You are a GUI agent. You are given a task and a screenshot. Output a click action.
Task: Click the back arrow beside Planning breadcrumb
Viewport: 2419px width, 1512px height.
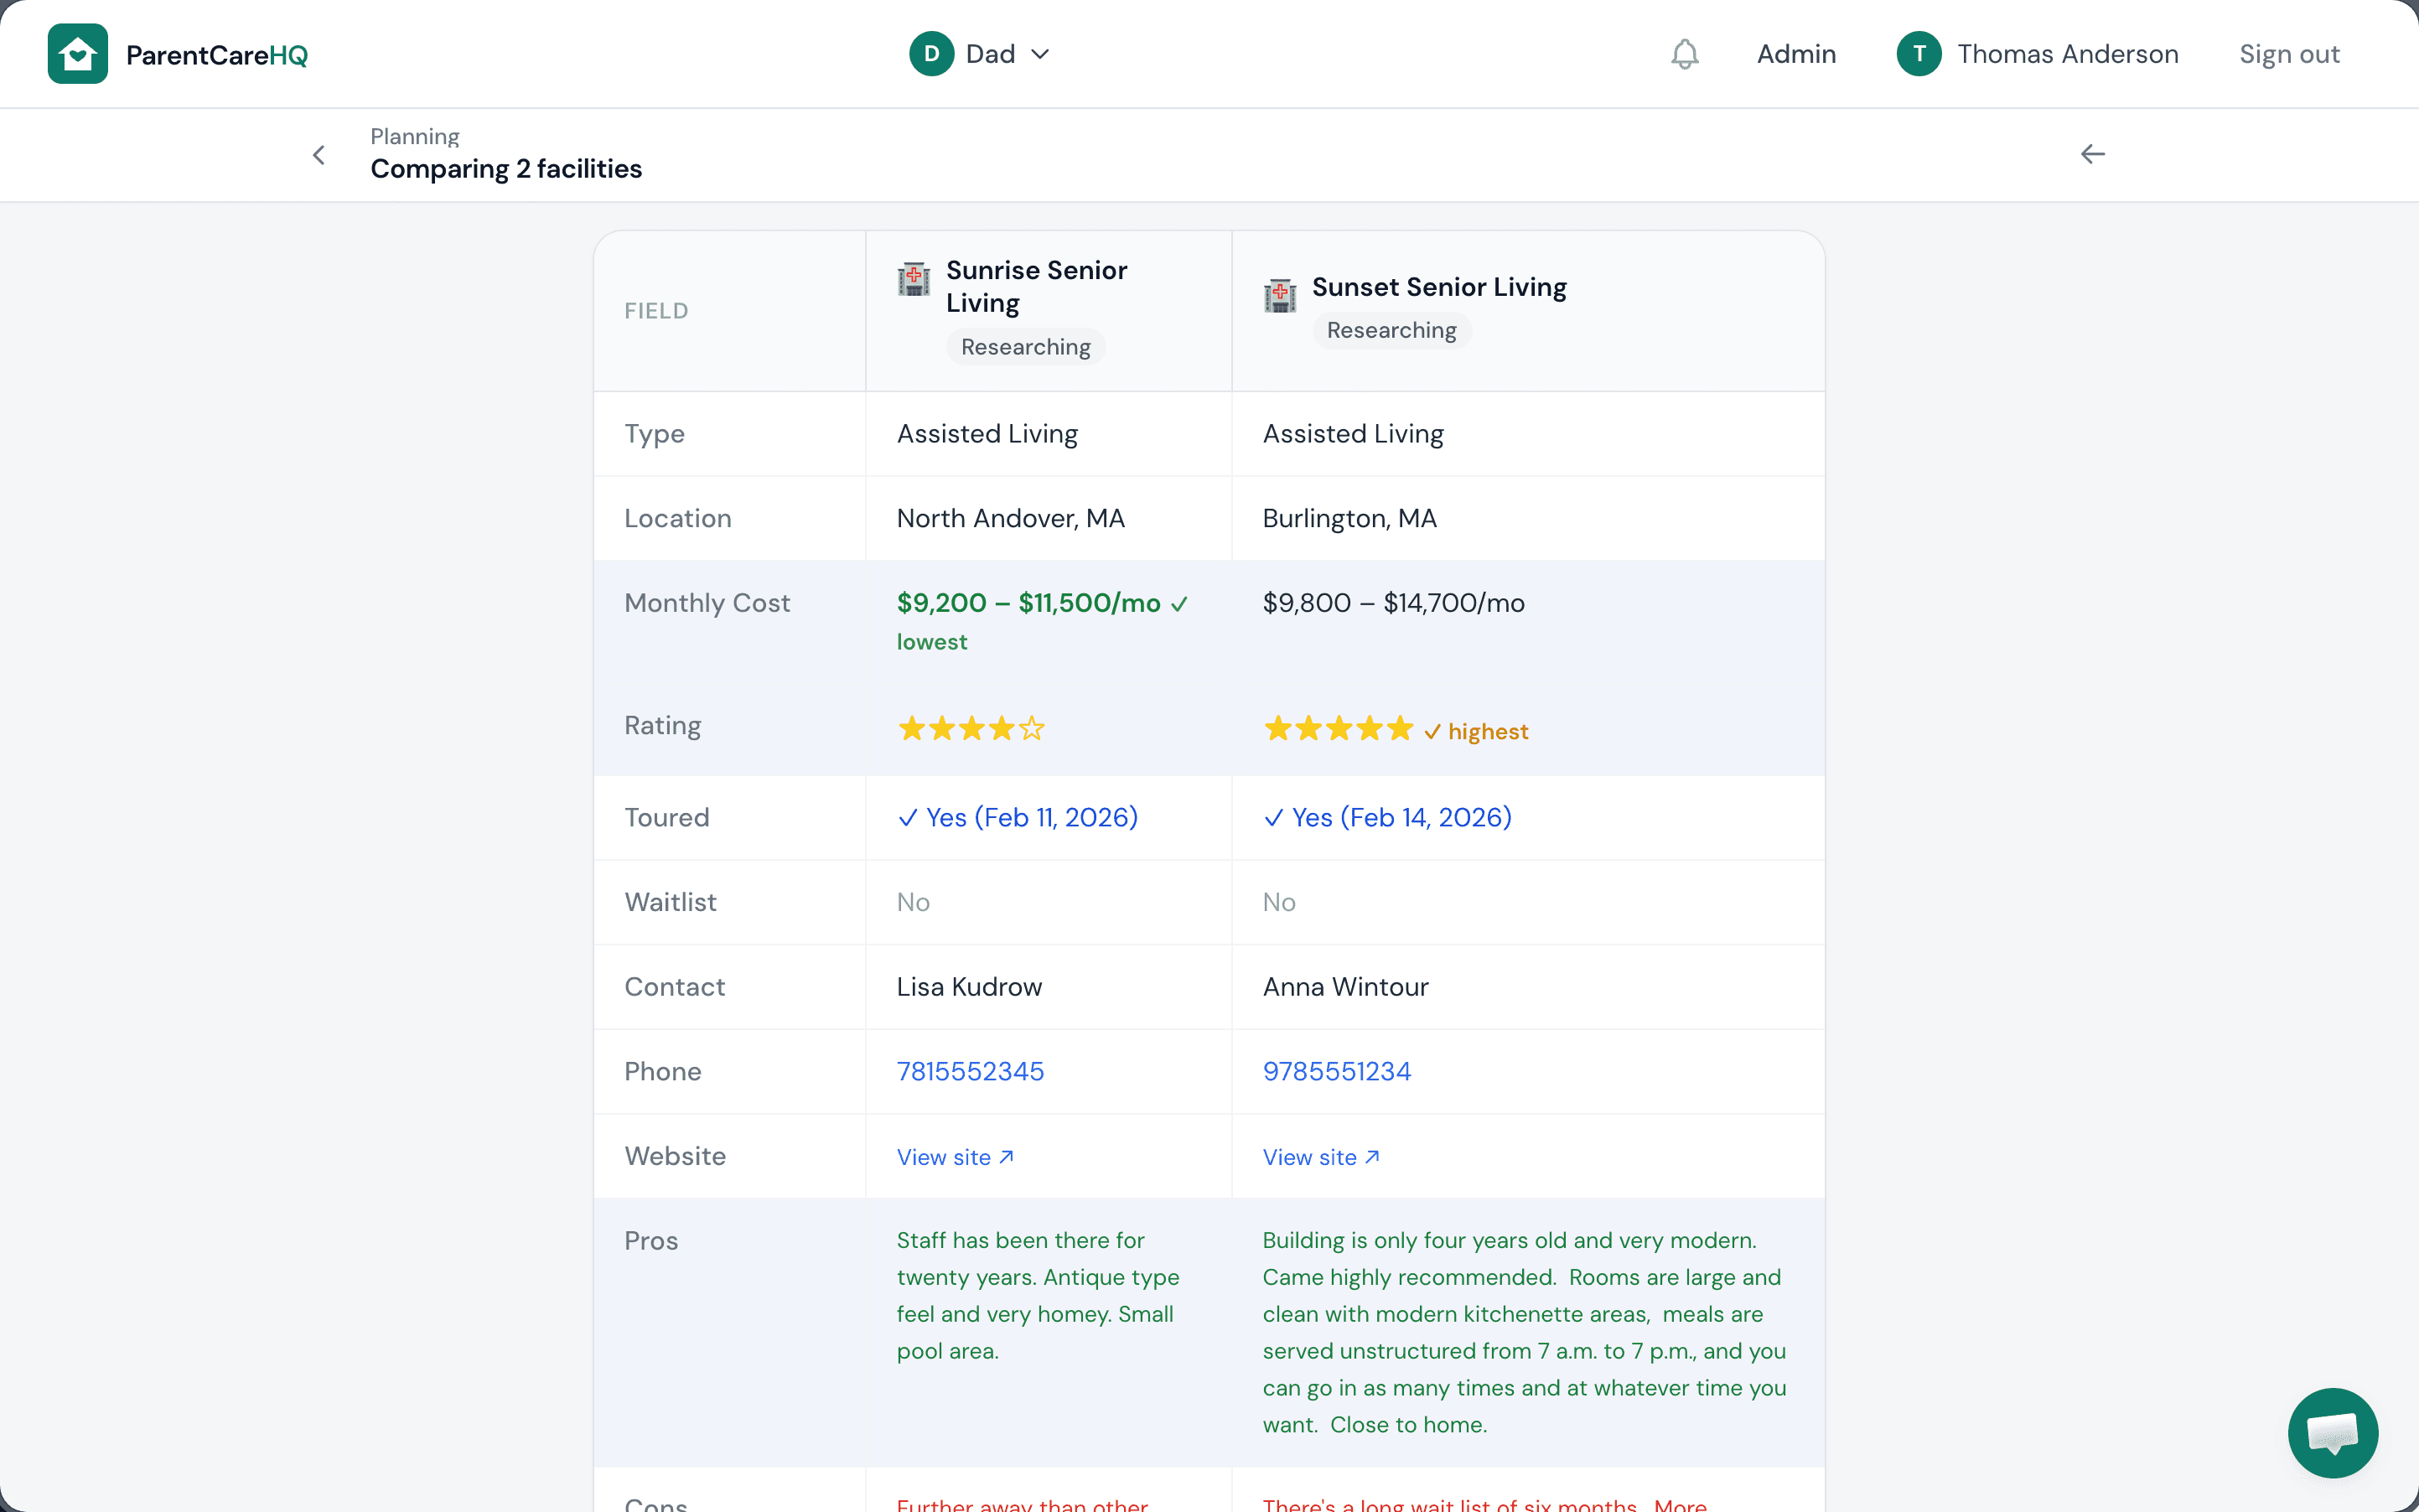(x=318, y=155)
